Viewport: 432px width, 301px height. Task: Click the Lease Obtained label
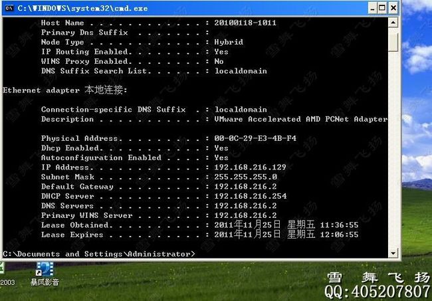(x=75, y=225)
